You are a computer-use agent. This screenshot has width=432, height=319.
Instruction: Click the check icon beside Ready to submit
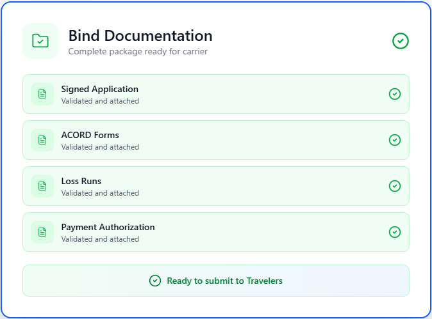point(154,281)
